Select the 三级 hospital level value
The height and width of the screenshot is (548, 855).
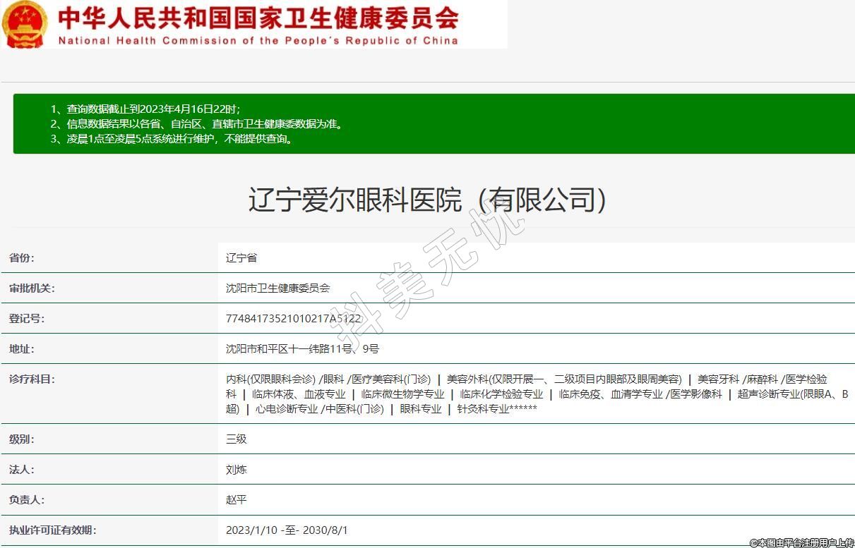pos(236,439)
